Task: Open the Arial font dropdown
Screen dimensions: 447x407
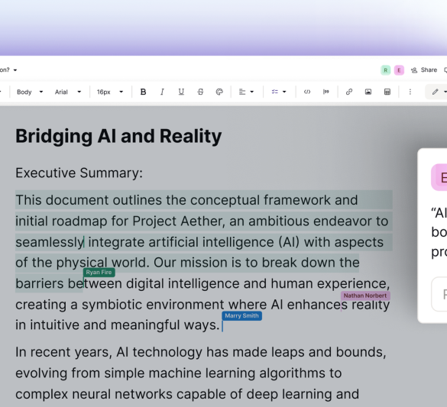Action: coord(68,92)
